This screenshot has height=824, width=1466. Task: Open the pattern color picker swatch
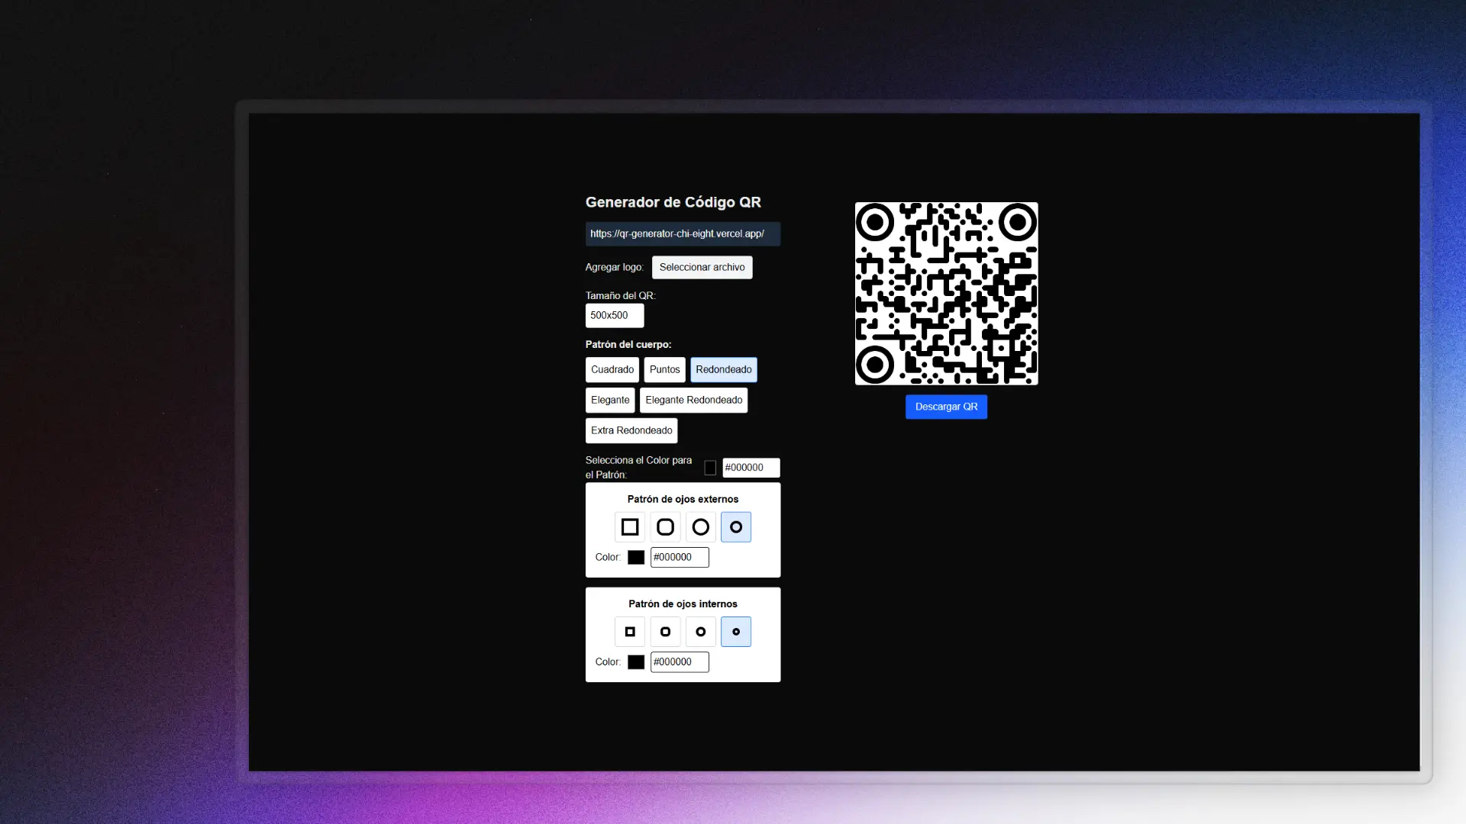(710, 467)
